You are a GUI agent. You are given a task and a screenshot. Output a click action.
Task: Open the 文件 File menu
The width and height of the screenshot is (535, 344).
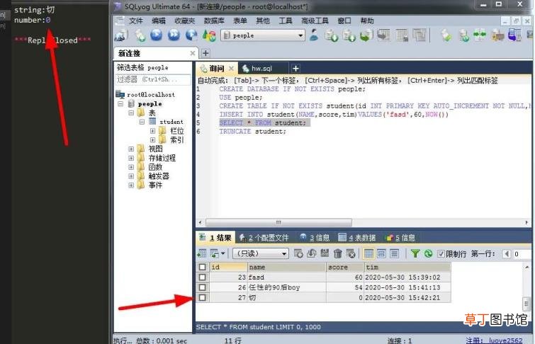tap(136, 21)
